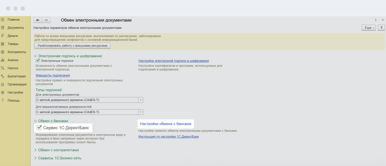Open the Маршруты подписания link
The width and height of the screenshot is (386, 166).
pos(53,75)
